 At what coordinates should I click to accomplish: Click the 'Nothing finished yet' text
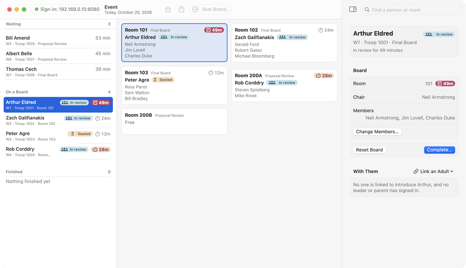[28, 181]
